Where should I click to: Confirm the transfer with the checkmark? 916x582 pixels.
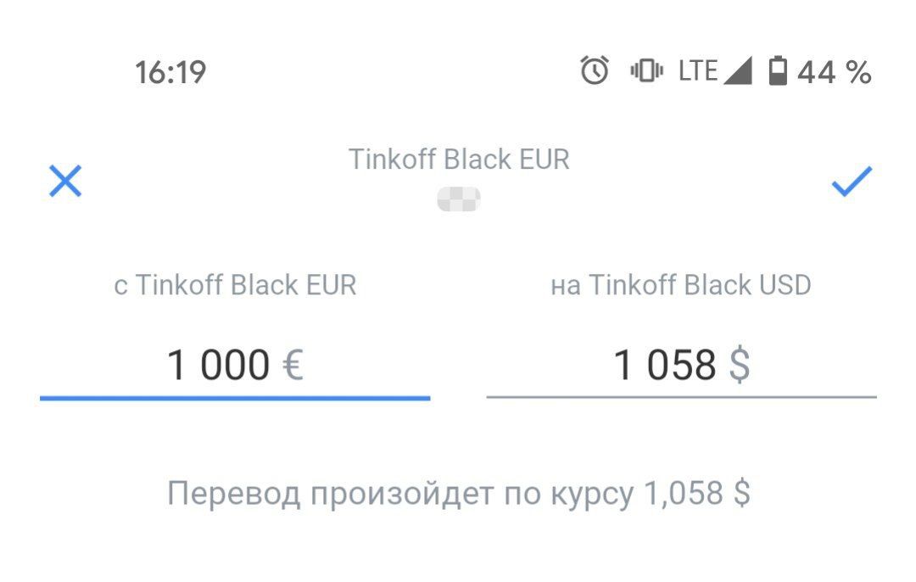point(851,181)
